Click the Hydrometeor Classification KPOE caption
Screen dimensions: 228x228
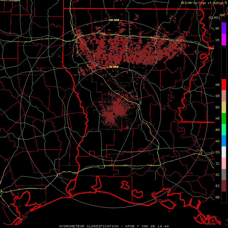[114, 226]
